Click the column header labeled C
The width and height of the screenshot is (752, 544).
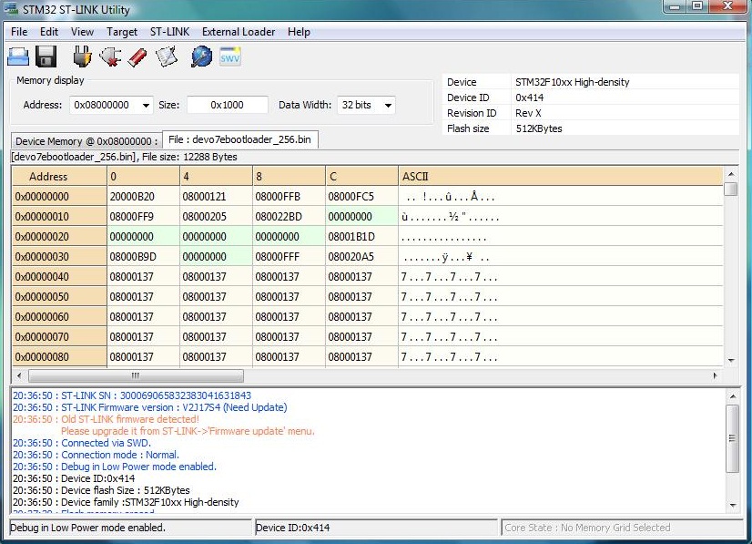click(362, 177)
